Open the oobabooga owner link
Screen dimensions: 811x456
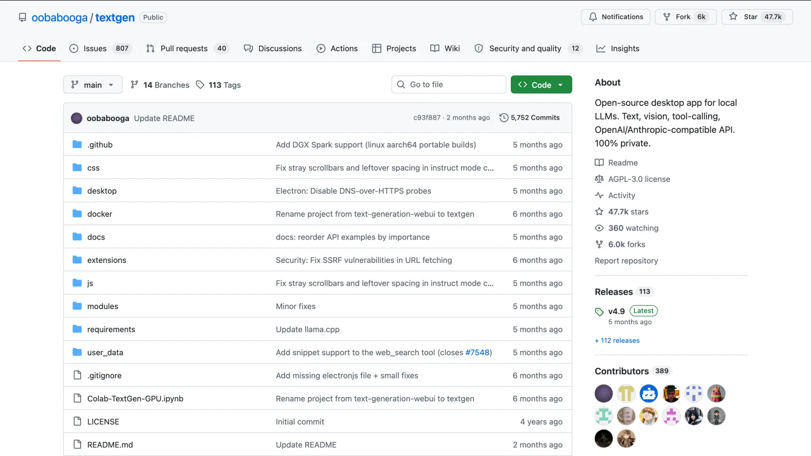(59, 18)
